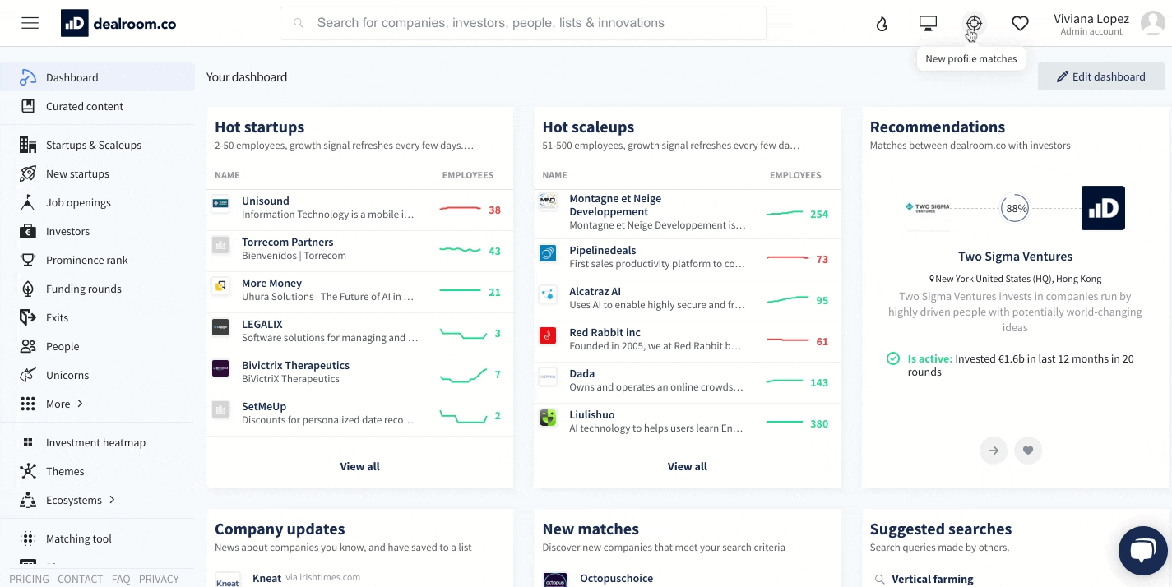Image resolution: width=1172 pixels, height=587 pixels.
Task: Open Curated content in sidebar
Action: pyautogui.click(x=85, y=106)
